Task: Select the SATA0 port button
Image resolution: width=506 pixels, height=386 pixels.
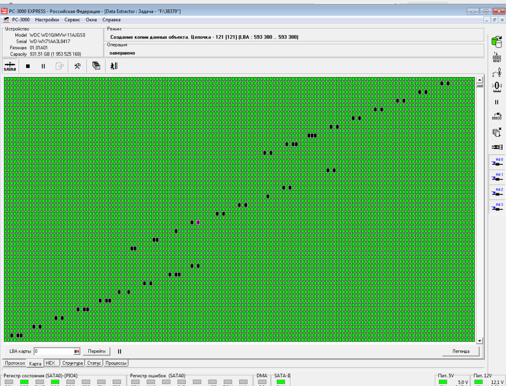Action: (x=10, y=66)
